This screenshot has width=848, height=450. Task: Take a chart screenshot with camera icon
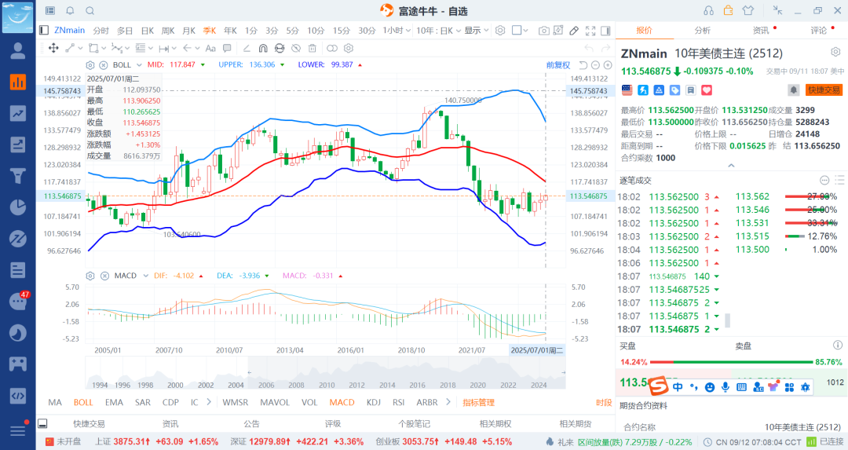pos(544,31)
